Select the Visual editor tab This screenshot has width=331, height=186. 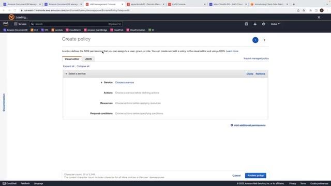(x=72, y=59)
